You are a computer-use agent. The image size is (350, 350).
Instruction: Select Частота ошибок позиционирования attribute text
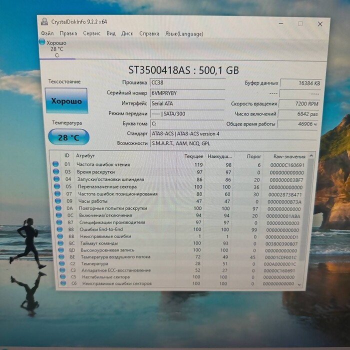pyautogui.click(x=118, y=194)
